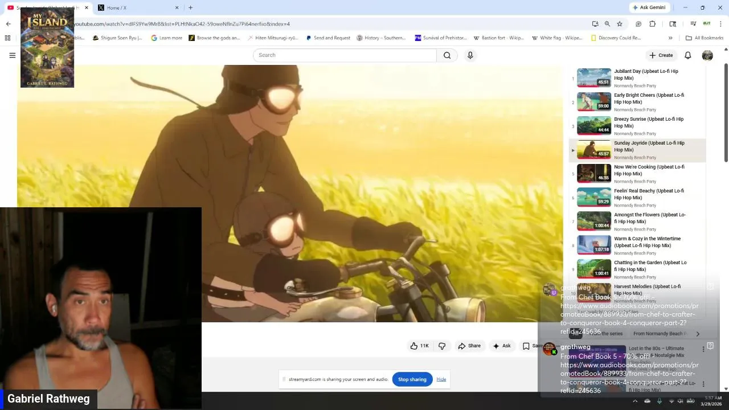The image size is (729, 410).
Task: Play Amongst the Flowers playlist video
Action: pos(637,222)
